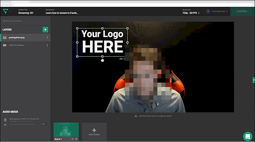
Task: Edit the stream Description field
Action: (62, 13)
